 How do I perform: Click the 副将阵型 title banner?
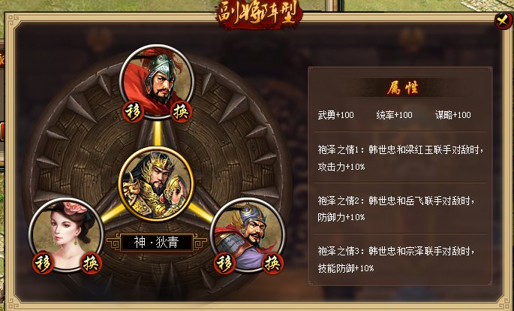[259, 15]
